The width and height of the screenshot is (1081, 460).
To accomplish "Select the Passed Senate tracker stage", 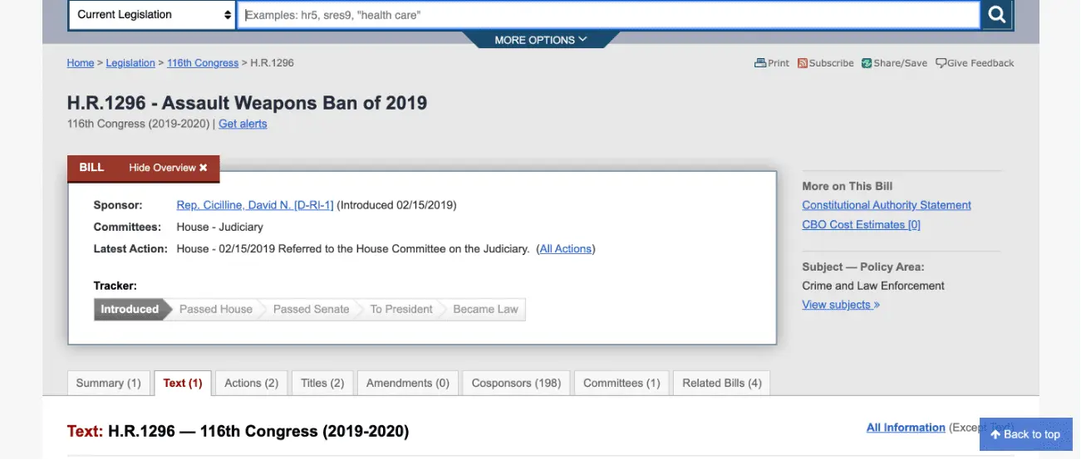I will coord(312,309).
